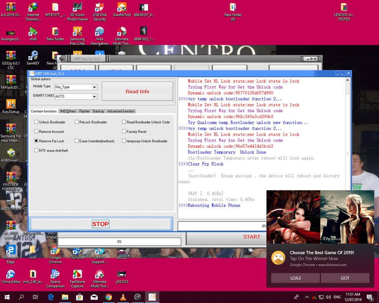Open the Action Center notifications icon
This screenshot has width=379, height=303.
[x=370, y=297]
